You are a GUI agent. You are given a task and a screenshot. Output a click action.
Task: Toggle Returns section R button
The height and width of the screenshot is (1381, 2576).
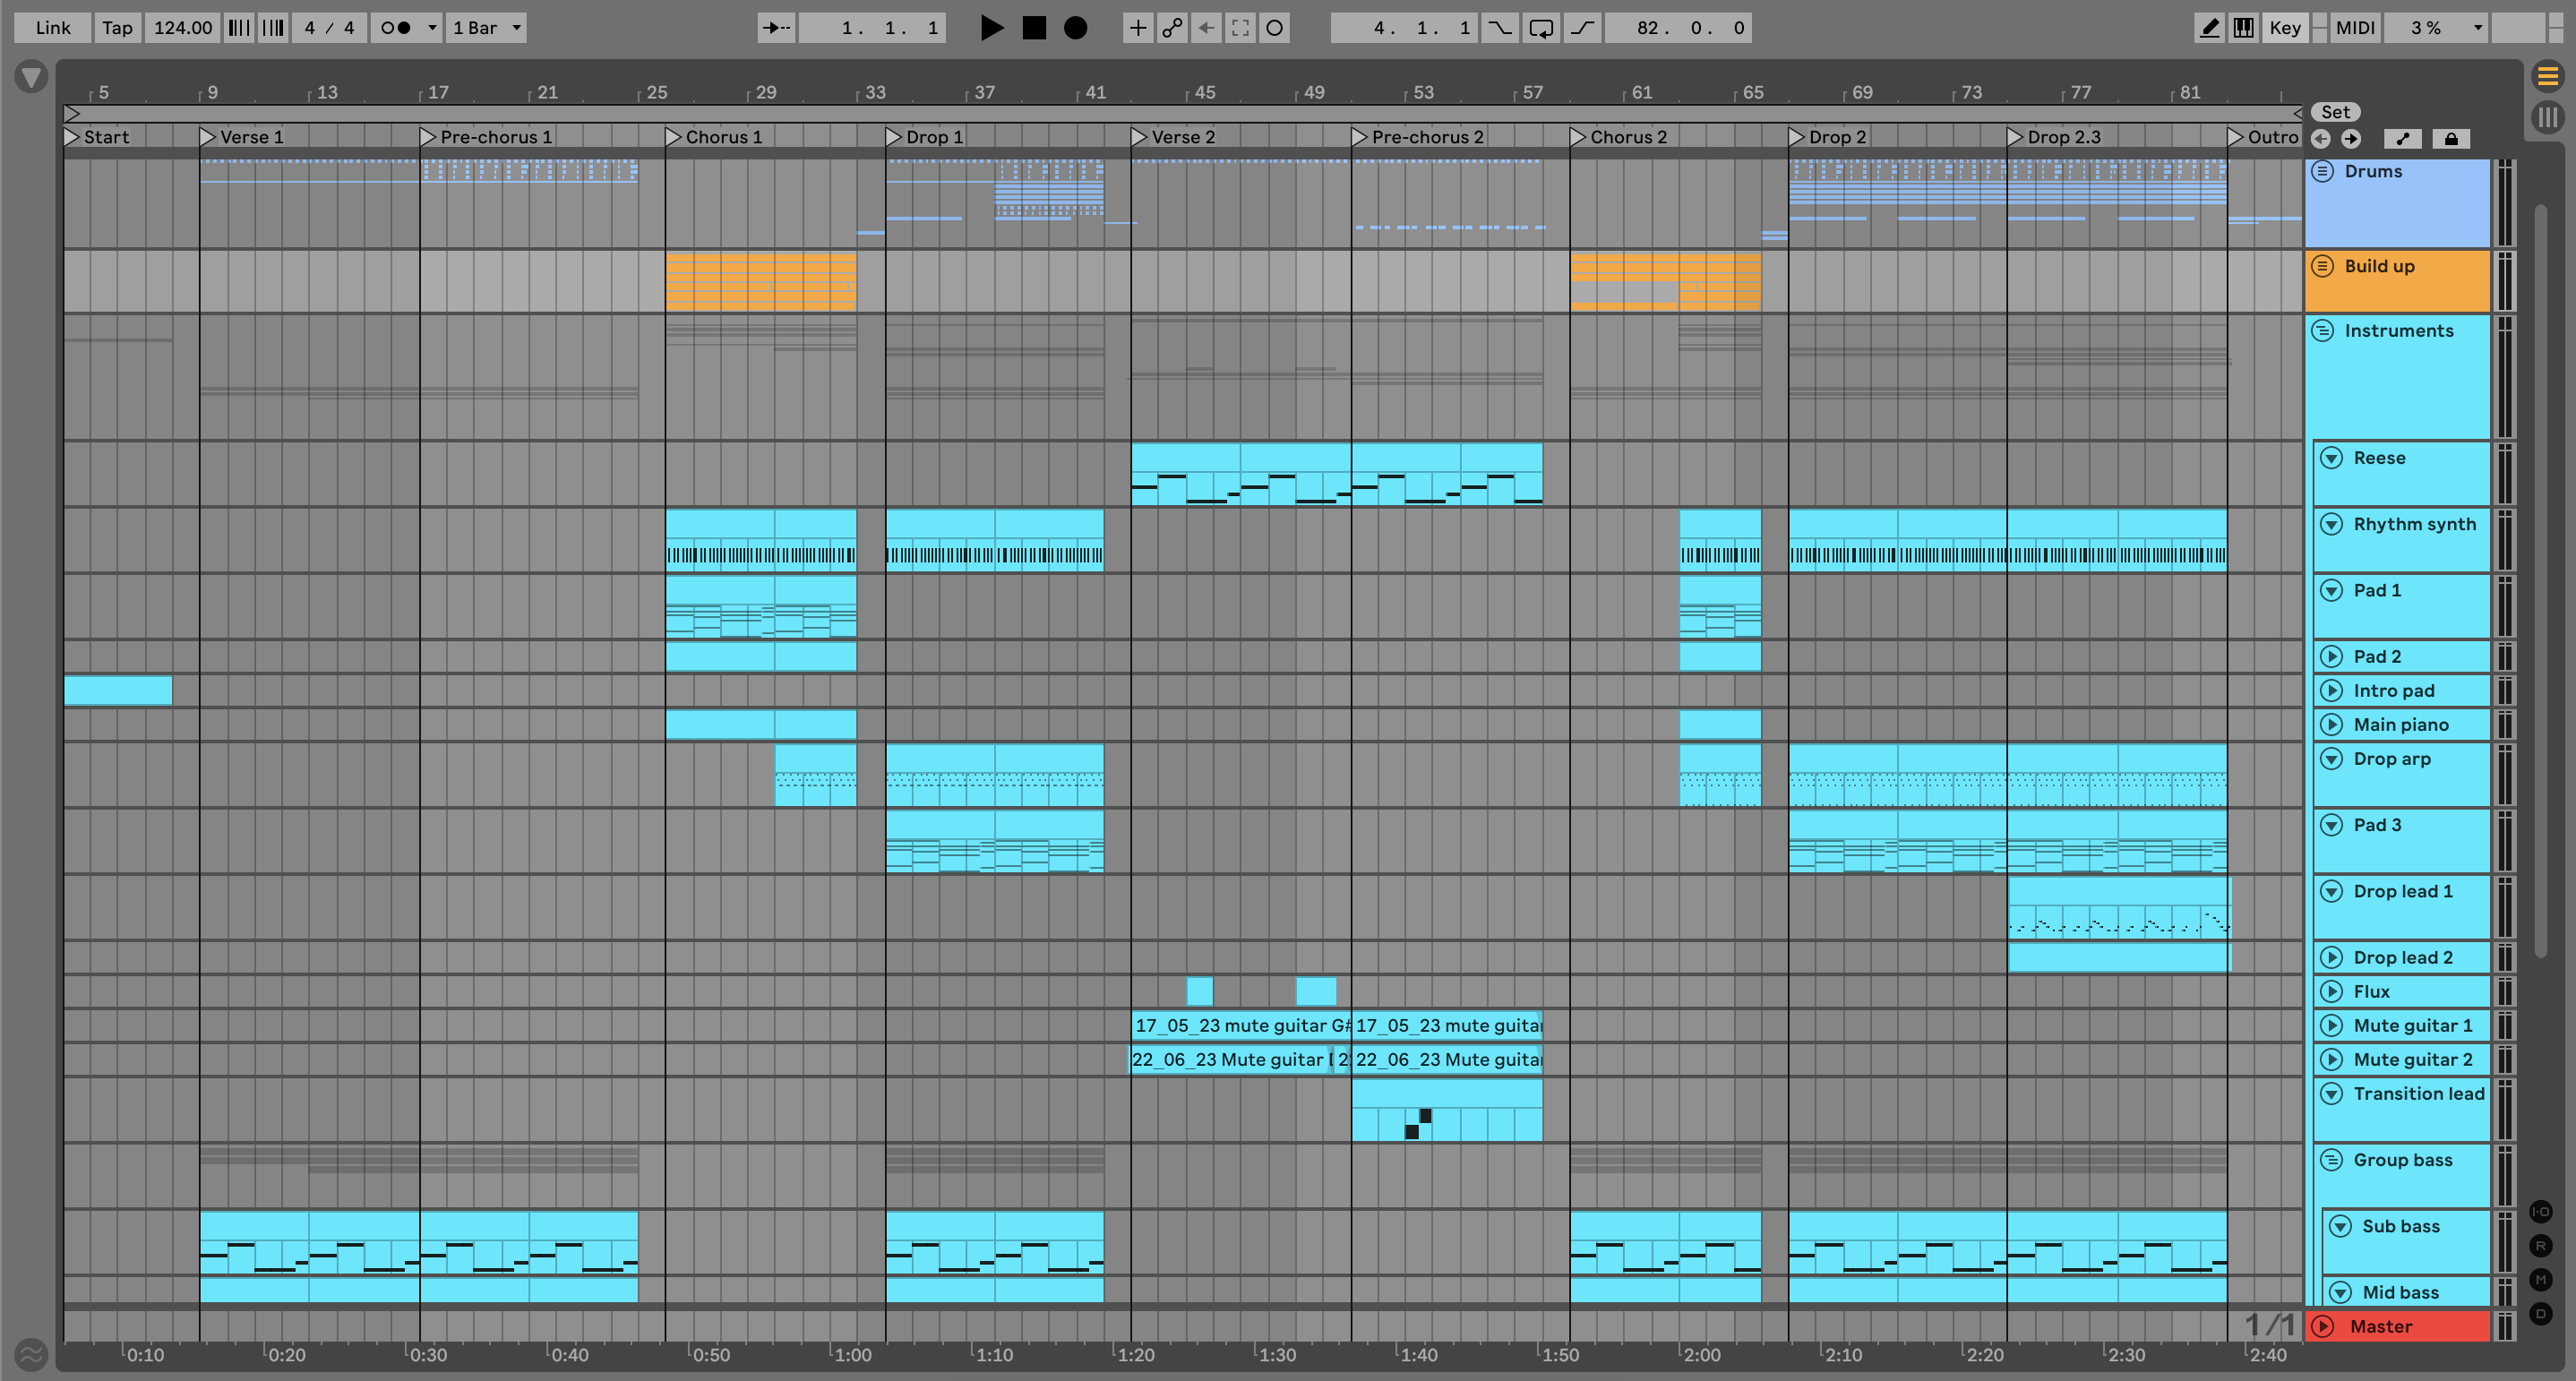click(2541, 1246)
